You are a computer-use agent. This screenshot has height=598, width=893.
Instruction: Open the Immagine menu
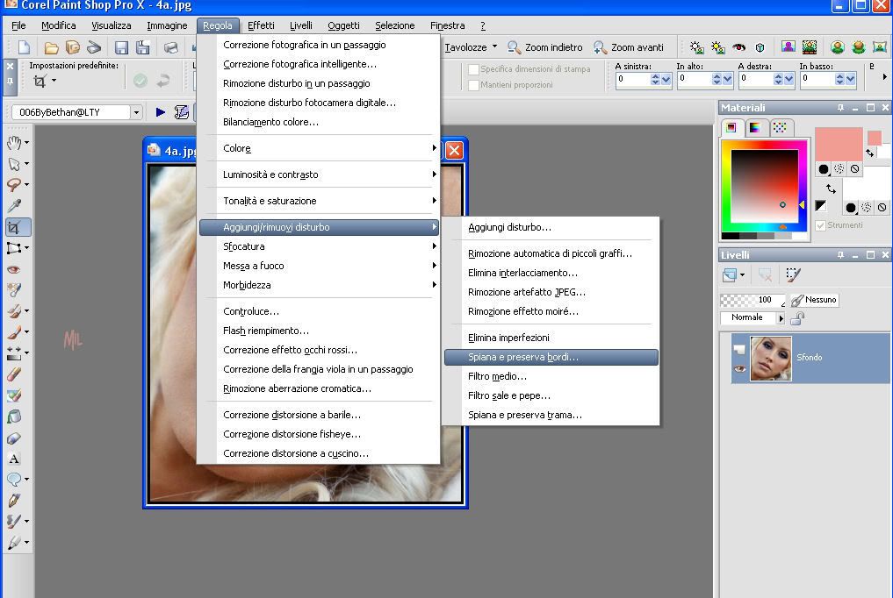coord(167,25)
